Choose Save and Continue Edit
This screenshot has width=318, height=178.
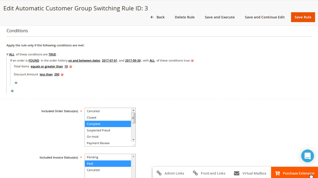pyautogui.click(x=265, y=17)
